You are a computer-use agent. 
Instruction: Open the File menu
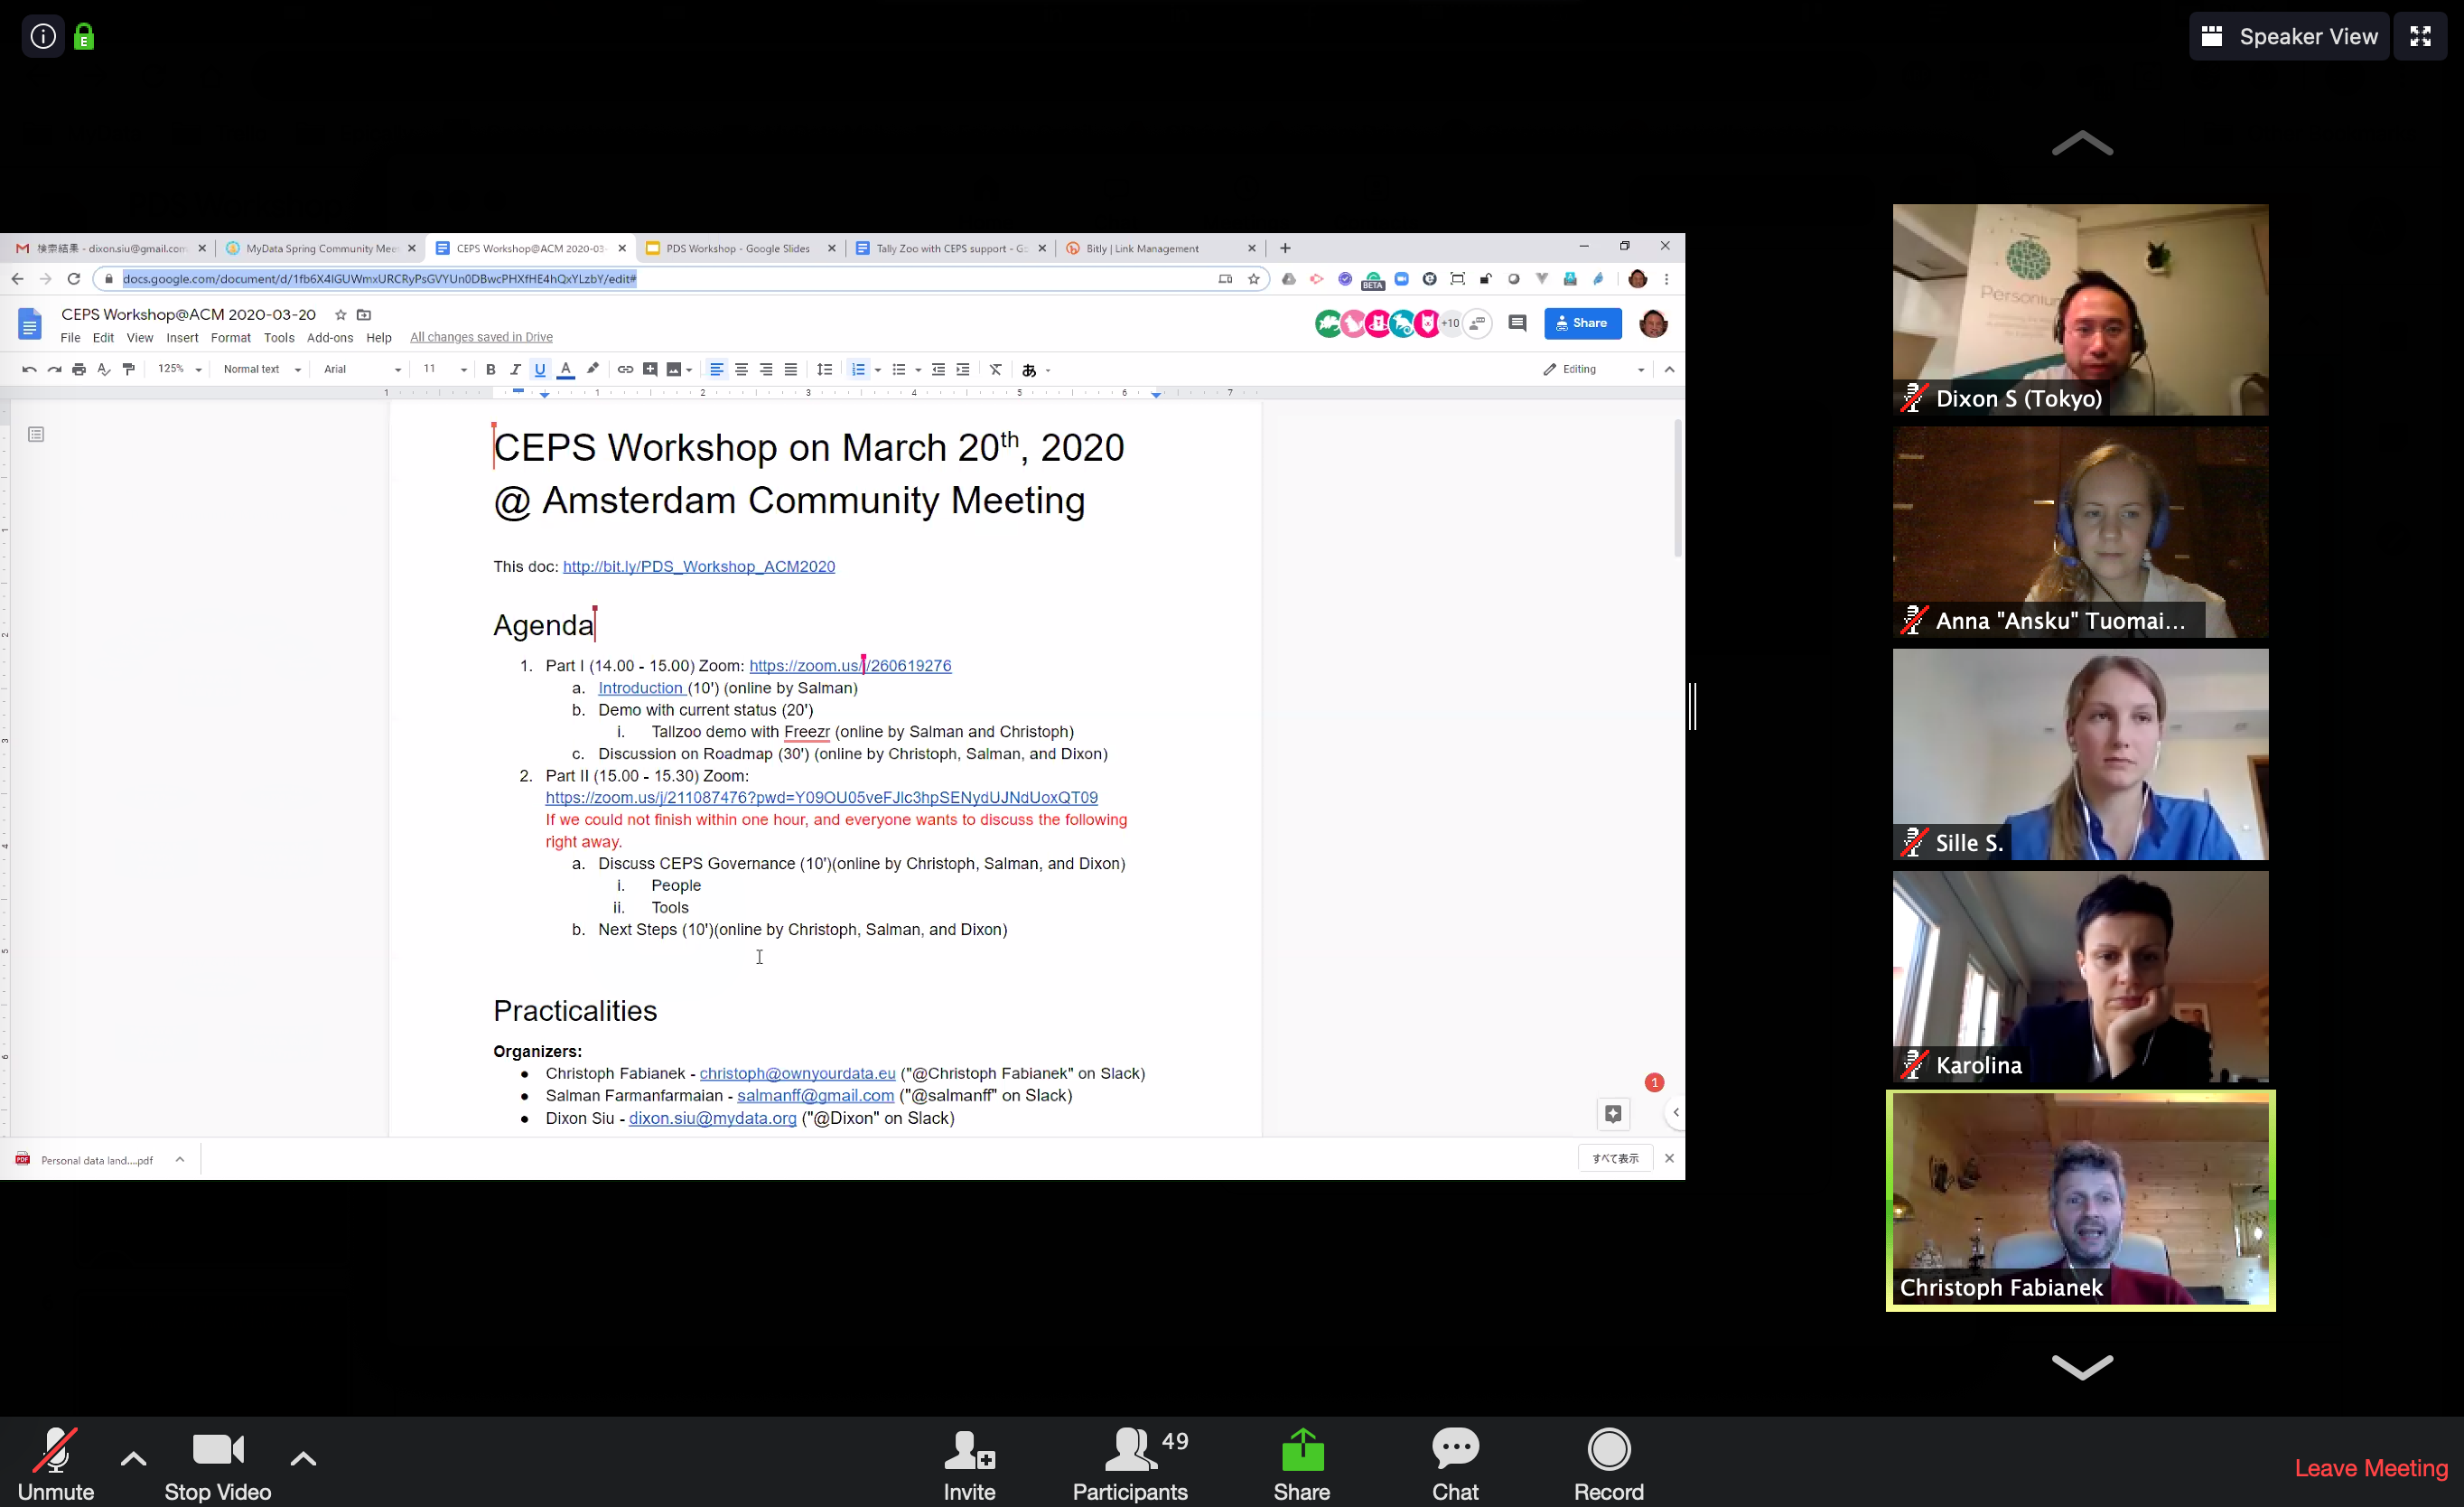click(x=70, y=337)
